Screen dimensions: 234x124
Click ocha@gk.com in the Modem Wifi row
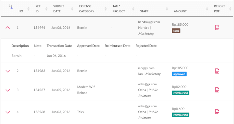pos(147,84)
